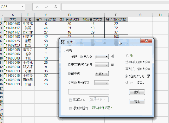Click the 资料下载次数 header cell
The image size is (169, 123).
[x=46, y=19]
